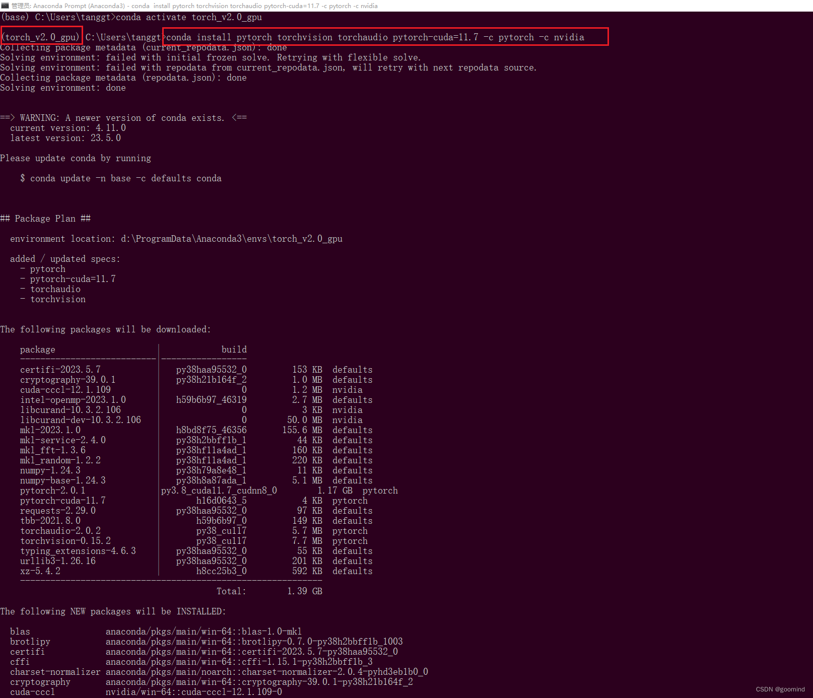Click the mkl-service-2.4.0 package row
The width and height of the screenshot is (813, 698).
click(196, 440)
